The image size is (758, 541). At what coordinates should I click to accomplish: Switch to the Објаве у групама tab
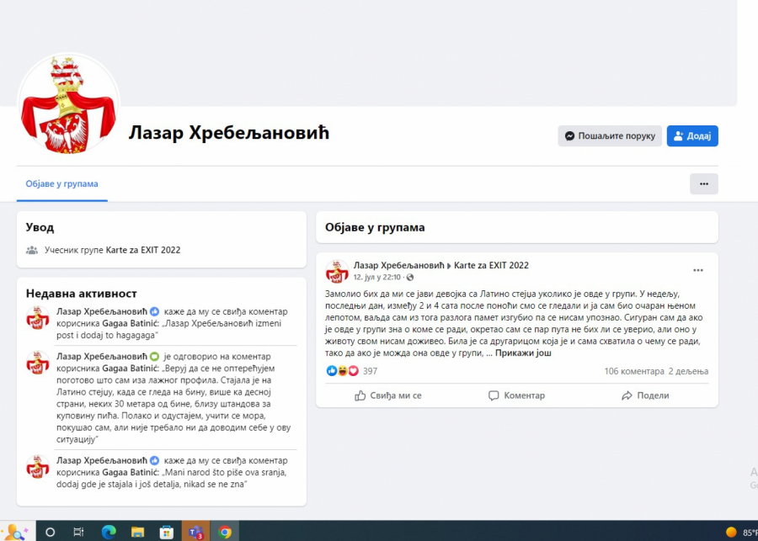pyautogui.click(x=61, y=184)
